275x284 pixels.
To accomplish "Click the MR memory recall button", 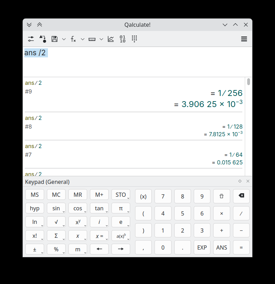I will pyautogui.click(x=78, y=195).
